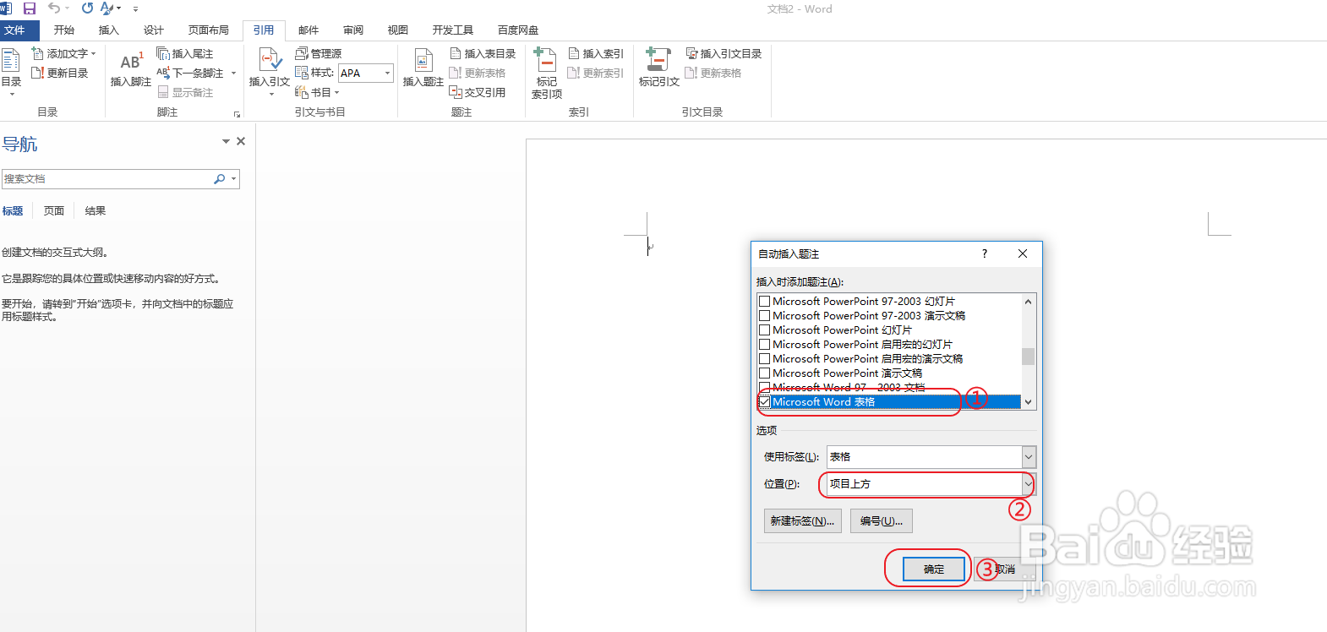Click Insert Citation (插入引文) icon

(270, 61)
